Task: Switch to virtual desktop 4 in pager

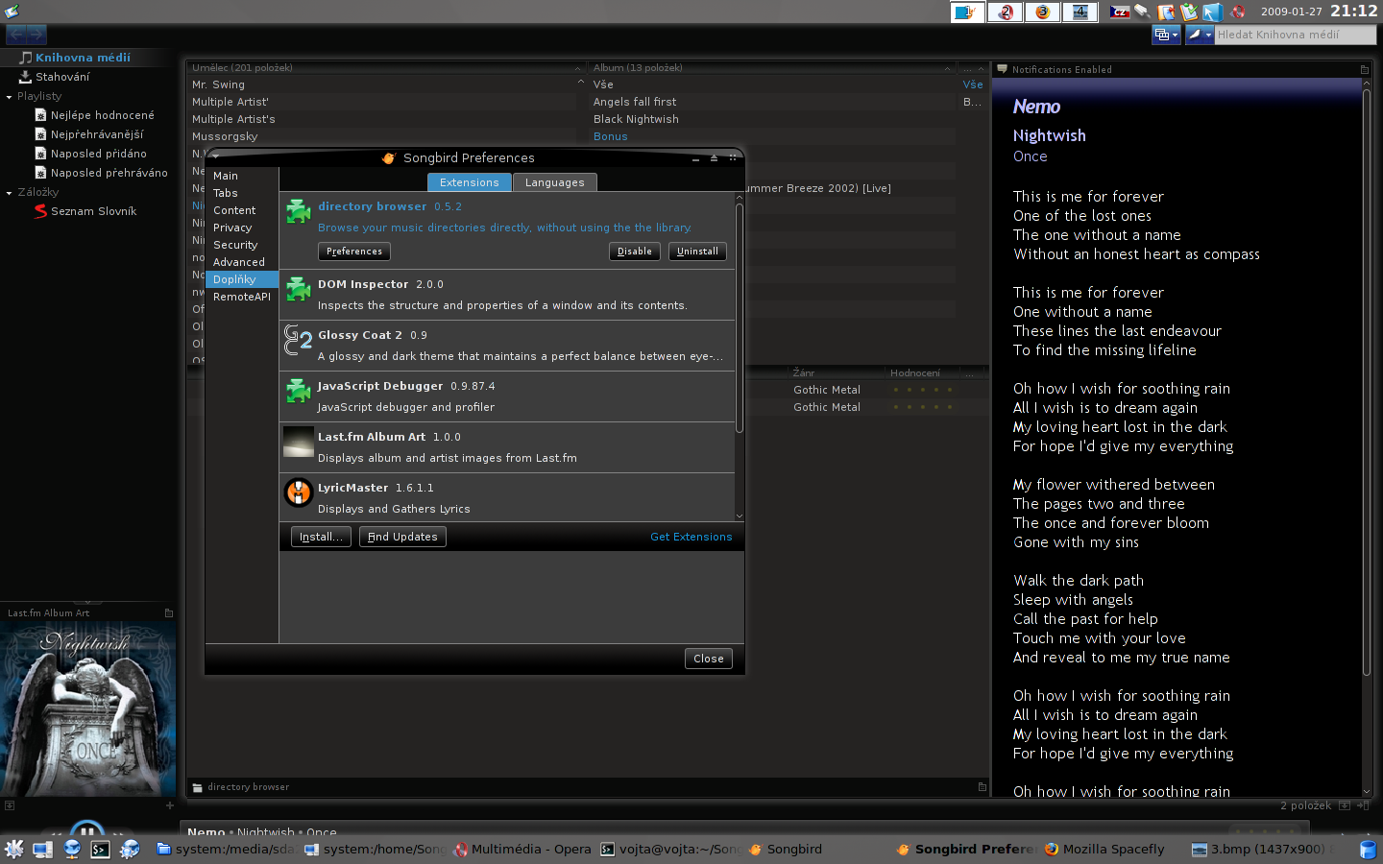Action: (x=1080, y=12)
